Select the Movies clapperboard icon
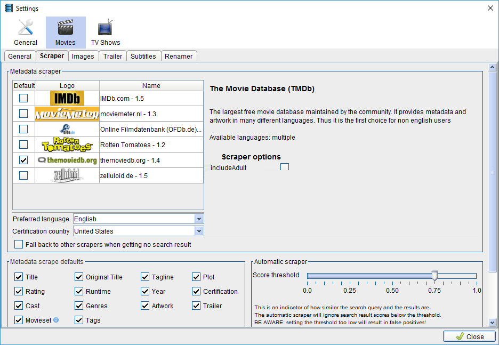Image resolution: width=499 pixels, height=345 pixels. (x=66, y=28)
